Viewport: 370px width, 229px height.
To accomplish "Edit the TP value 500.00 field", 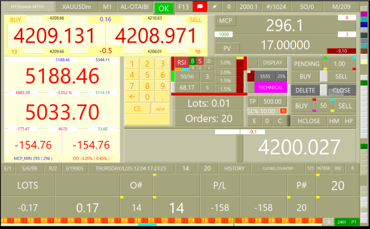I will [x=272, y=102].
